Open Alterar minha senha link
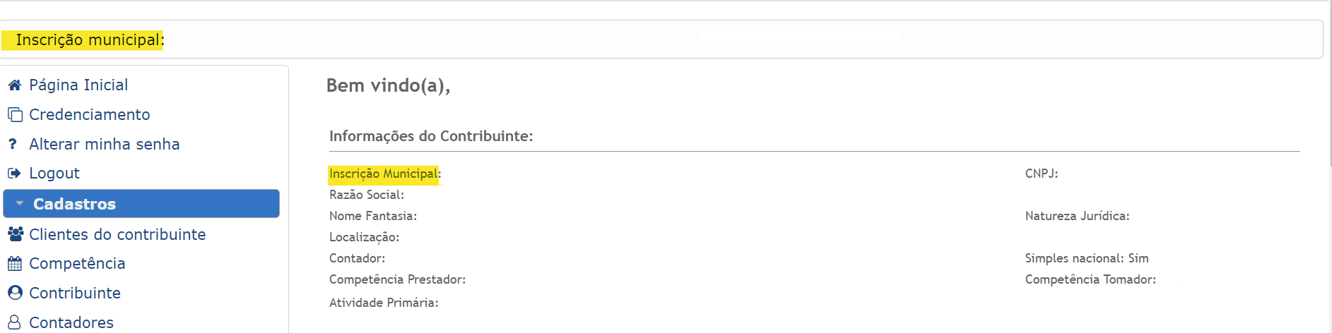Image resolution: width=1332 pixels, height=333 pixels. 105,144
